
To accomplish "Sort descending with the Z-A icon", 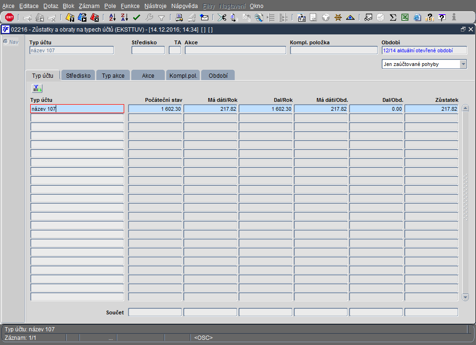I will coord(125,17).
